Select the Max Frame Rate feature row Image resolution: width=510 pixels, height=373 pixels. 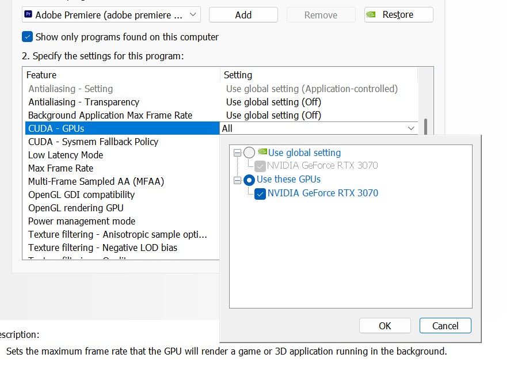coord(60,168)
